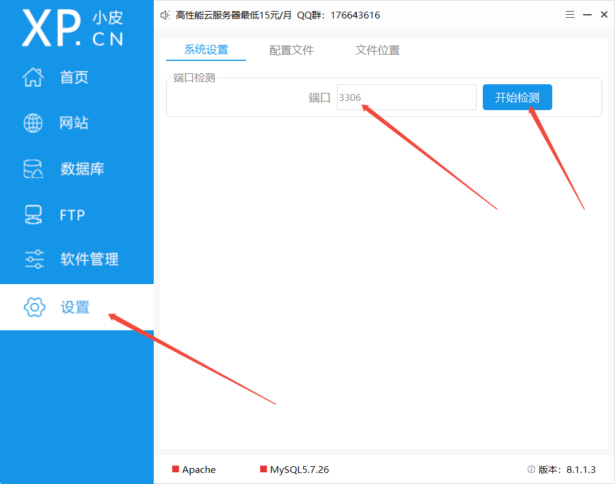
Task: Focus the 端口 port input field
Action: [407, 97]
